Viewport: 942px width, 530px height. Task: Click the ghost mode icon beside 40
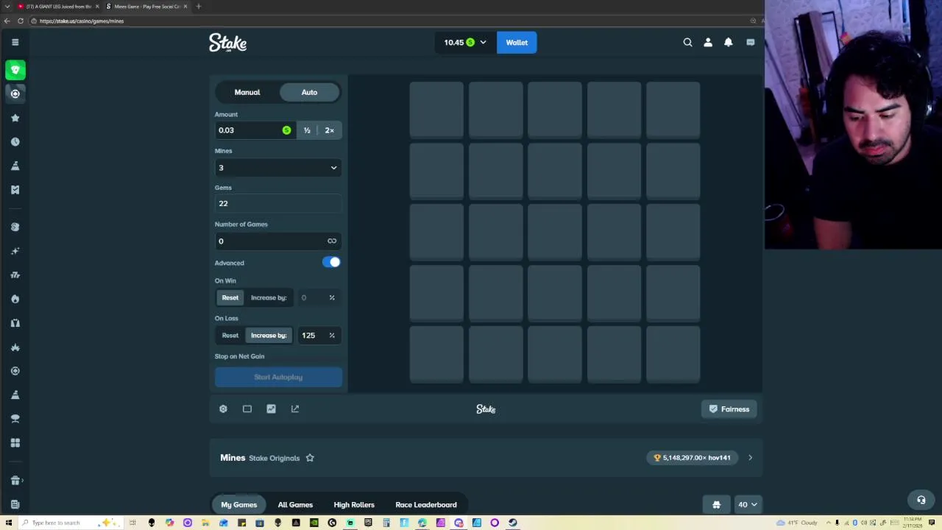tap(716, 505)
